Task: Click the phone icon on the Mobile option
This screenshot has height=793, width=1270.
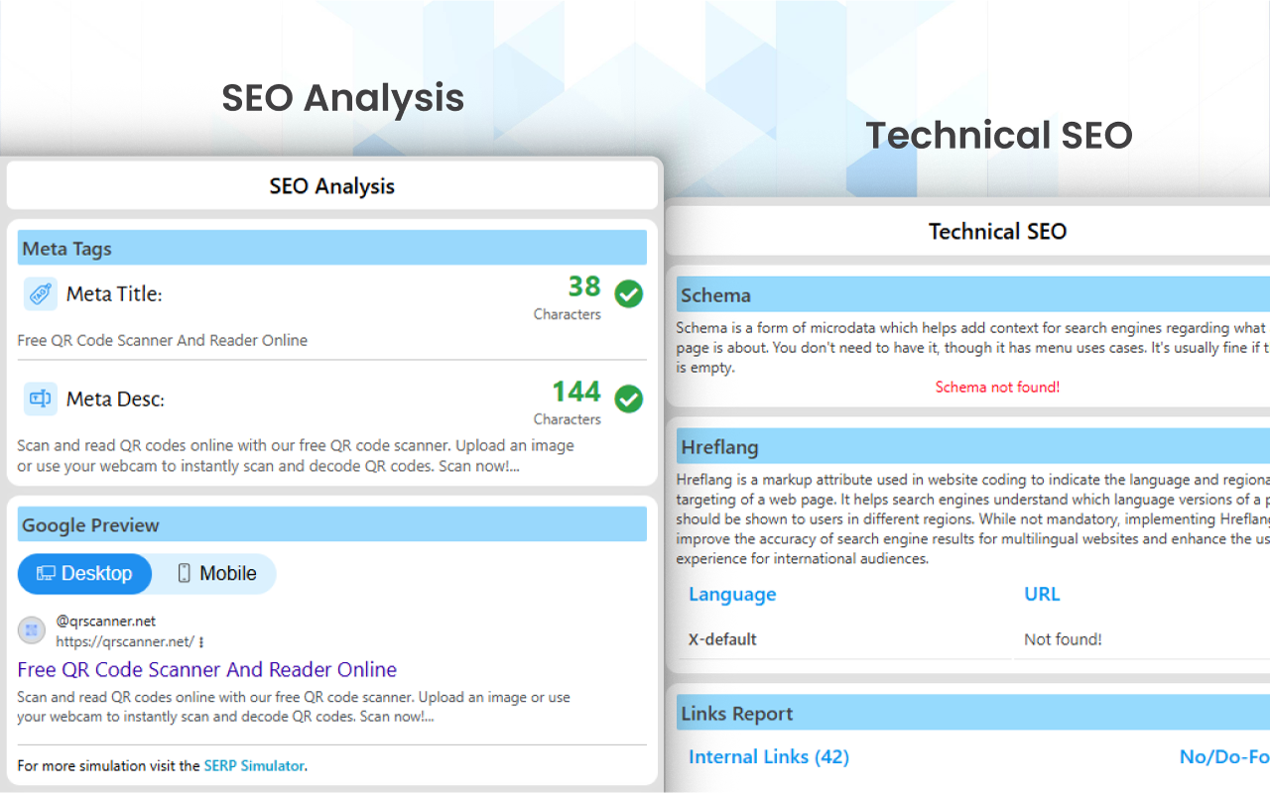Action: click(183, 573)
